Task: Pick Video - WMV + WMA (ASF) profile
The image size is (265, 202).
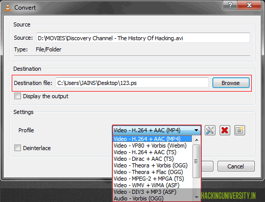Action: pyautogui.click(x=152, y=185)
